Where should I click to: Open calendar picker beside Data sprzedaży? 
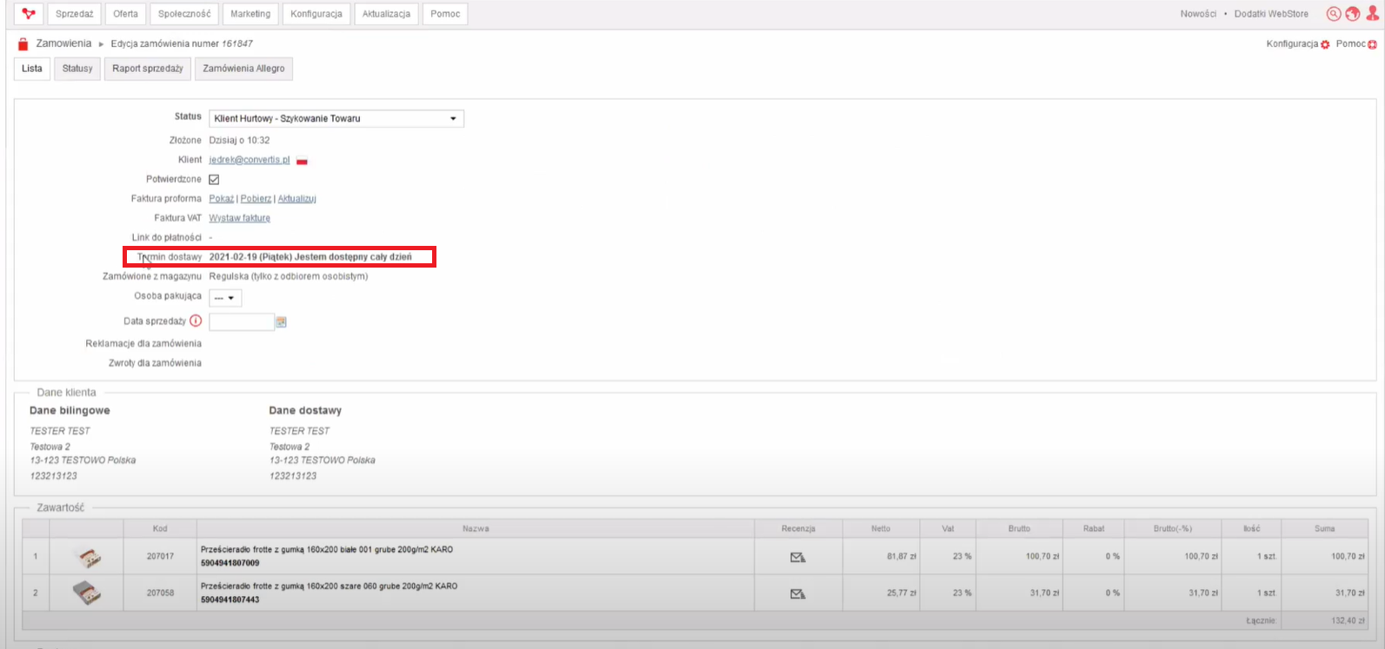(281, 322)
